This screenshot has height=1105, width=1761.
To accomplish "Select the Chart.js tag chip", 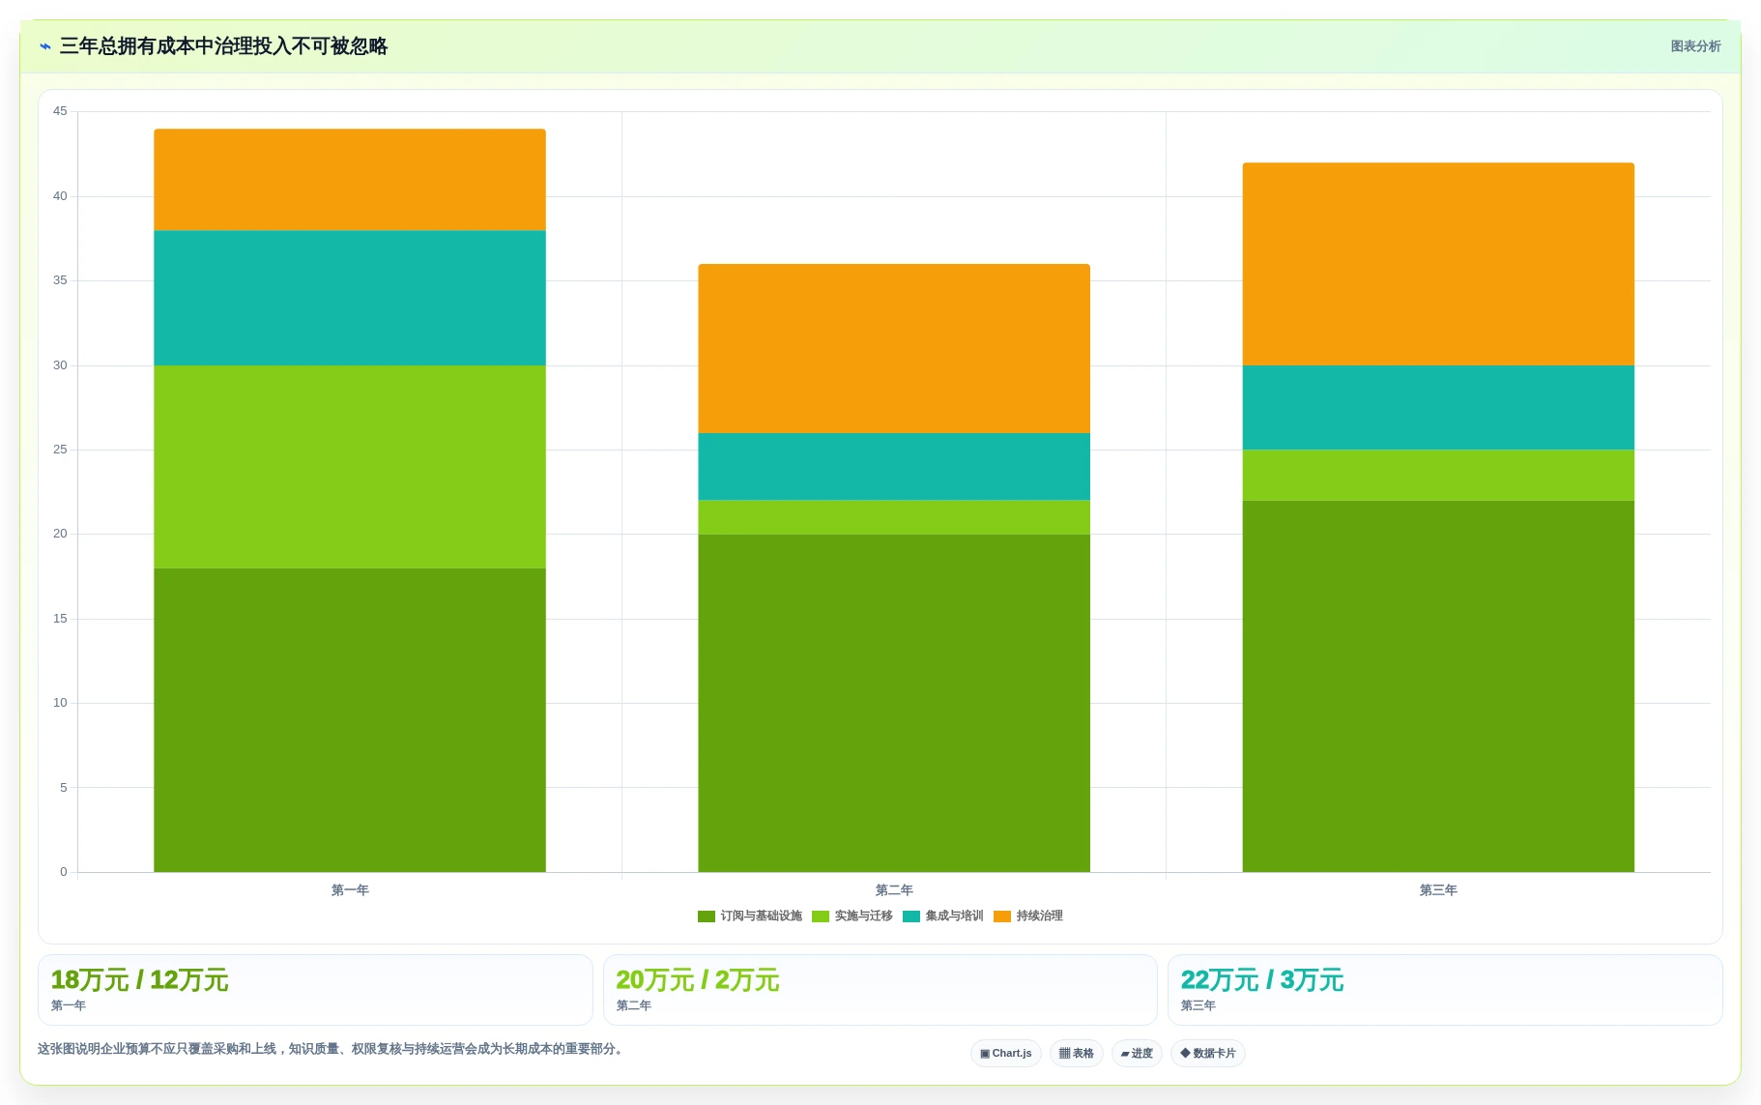I will tap(1005, 1053).
